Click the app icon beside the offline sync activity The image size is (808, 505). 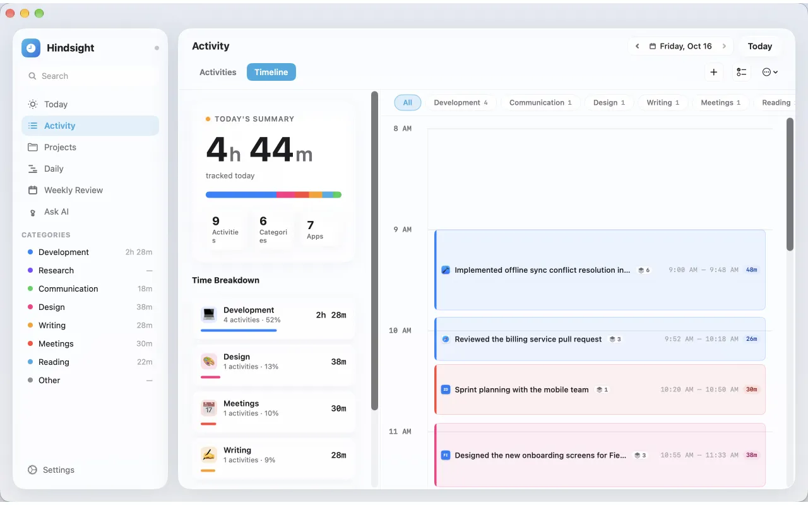[x=446, y=270]
